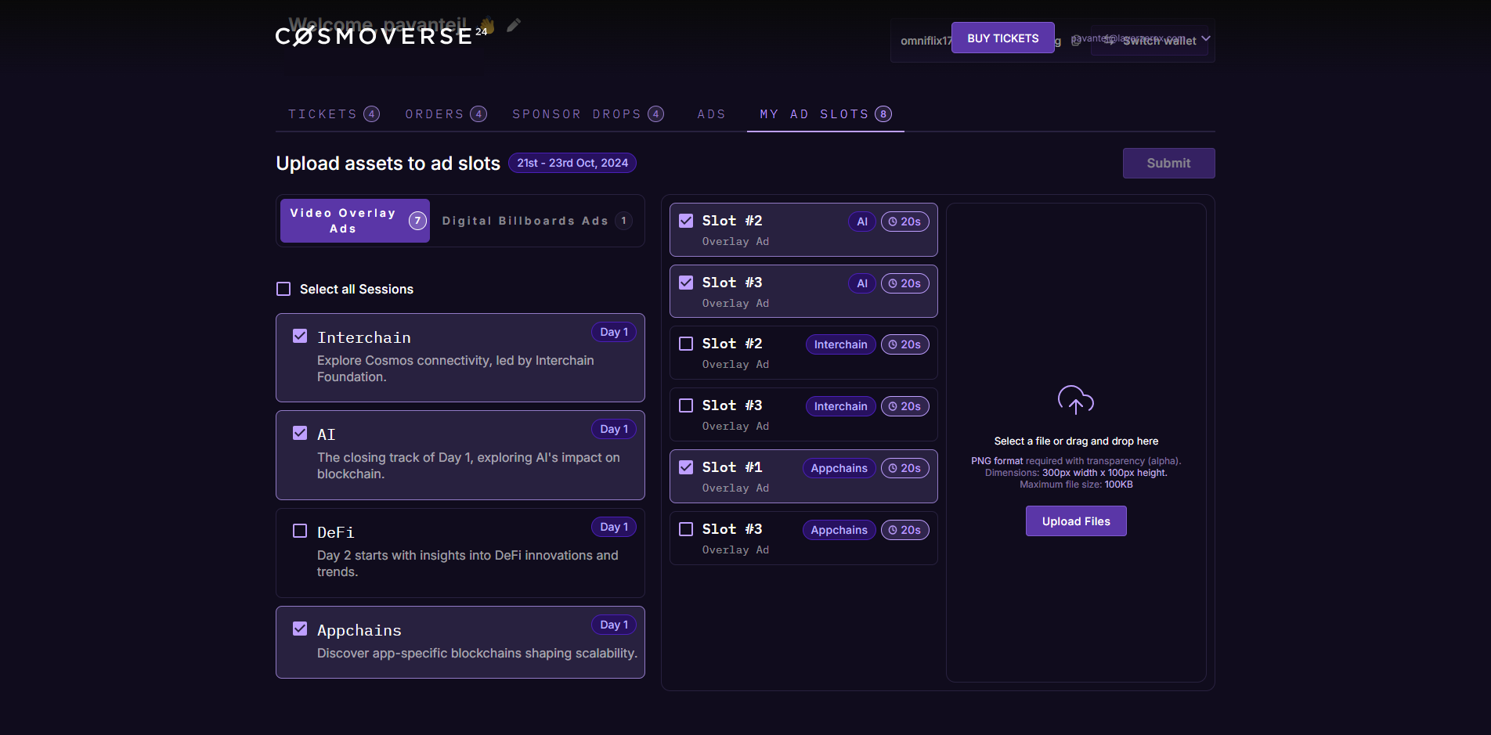Click the Upload Files button

[x=1076, y=521]
